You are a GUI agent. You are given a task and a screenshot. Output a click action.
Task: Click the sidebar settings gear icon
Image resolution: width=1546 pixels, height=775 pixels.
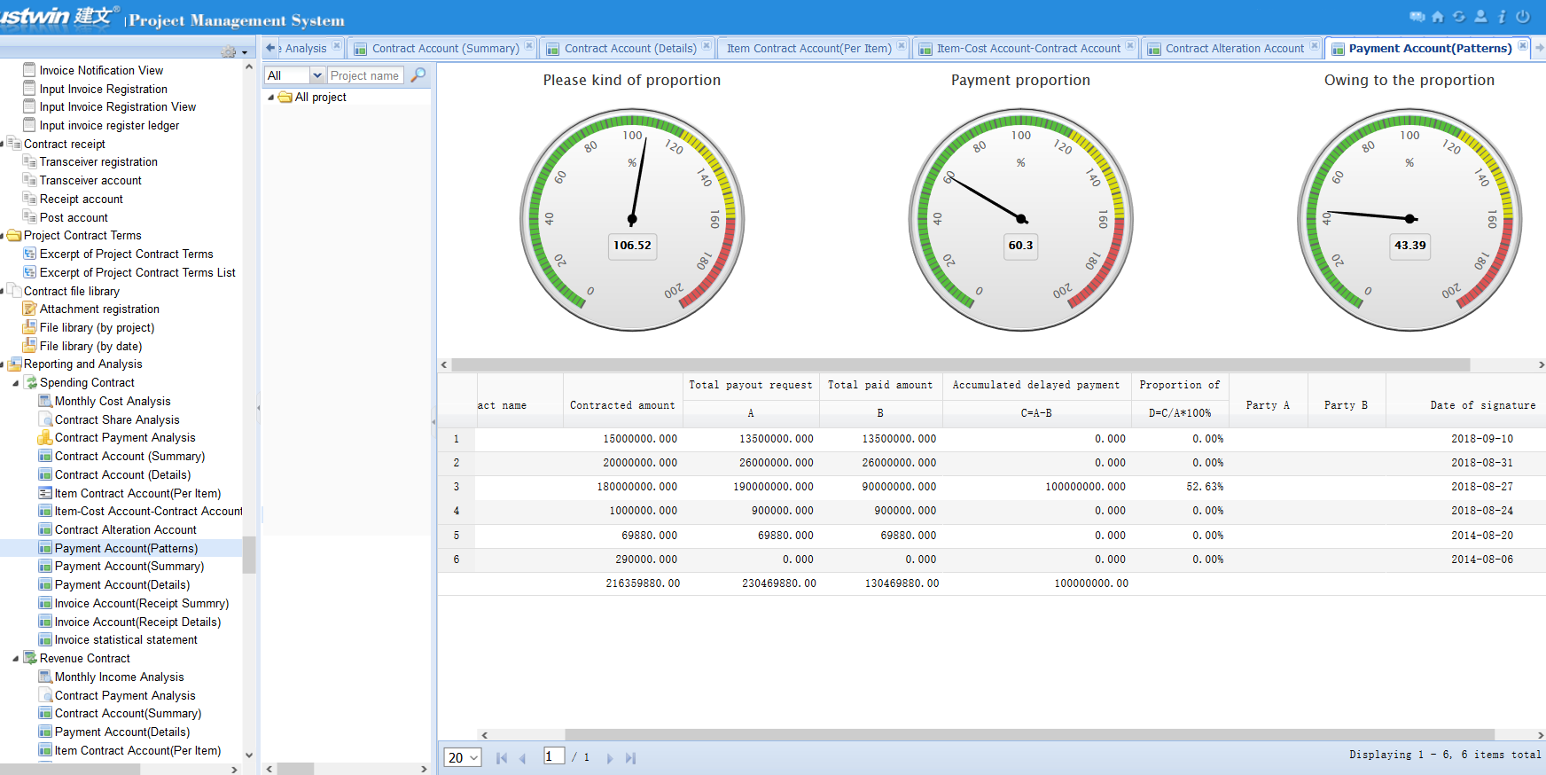(x=230, y=52)
